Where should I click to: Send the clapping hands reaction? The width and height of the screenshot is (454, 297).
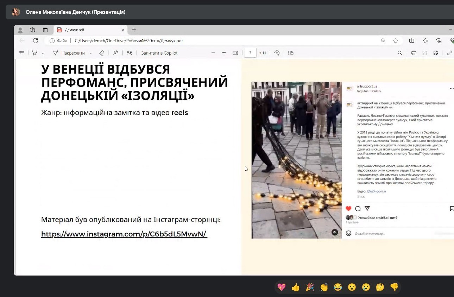(324, 287)
